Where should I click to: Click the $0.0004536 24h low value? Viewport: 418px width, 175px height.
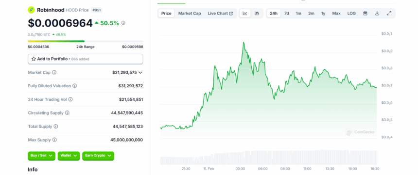(38, 47)
